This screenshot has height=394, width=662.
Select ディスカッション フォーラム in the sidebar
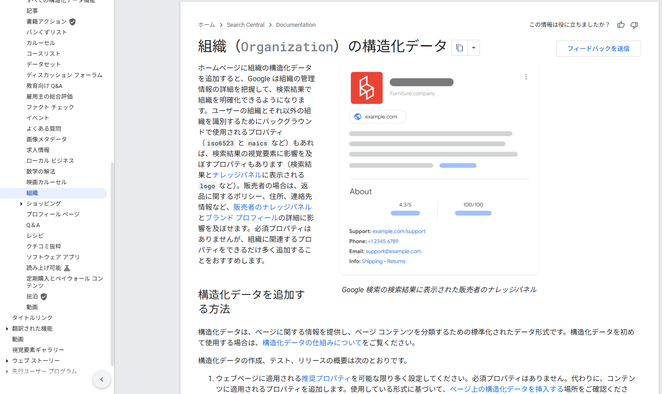[x=64, y=75]
